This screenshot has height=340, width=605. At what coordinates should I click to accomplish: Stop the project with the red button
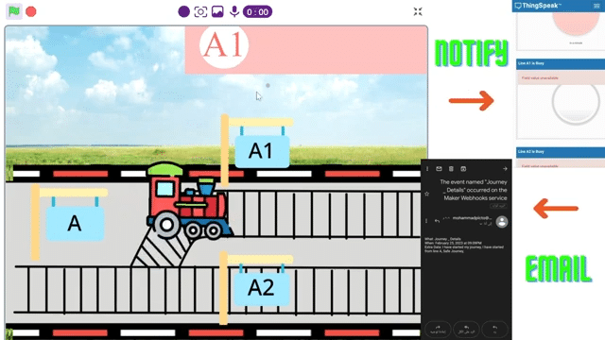(x=31, y=11)
